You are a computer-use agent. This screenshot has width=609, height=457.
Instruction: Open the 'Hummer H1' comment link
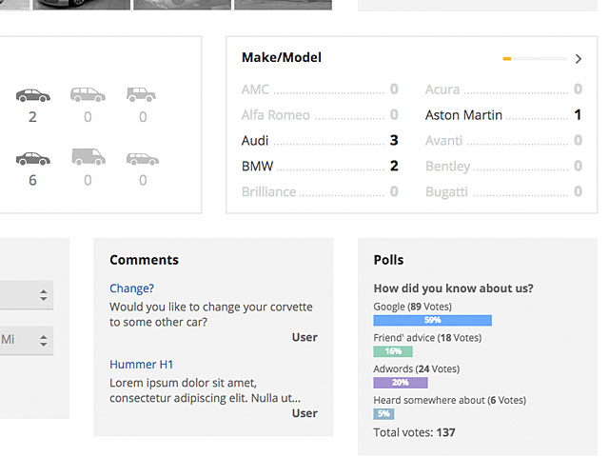(x=142, y=365)
